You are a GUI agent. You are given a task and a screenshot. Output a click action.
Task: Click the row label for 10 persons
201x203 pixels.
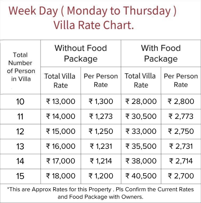tap(20, 101)
